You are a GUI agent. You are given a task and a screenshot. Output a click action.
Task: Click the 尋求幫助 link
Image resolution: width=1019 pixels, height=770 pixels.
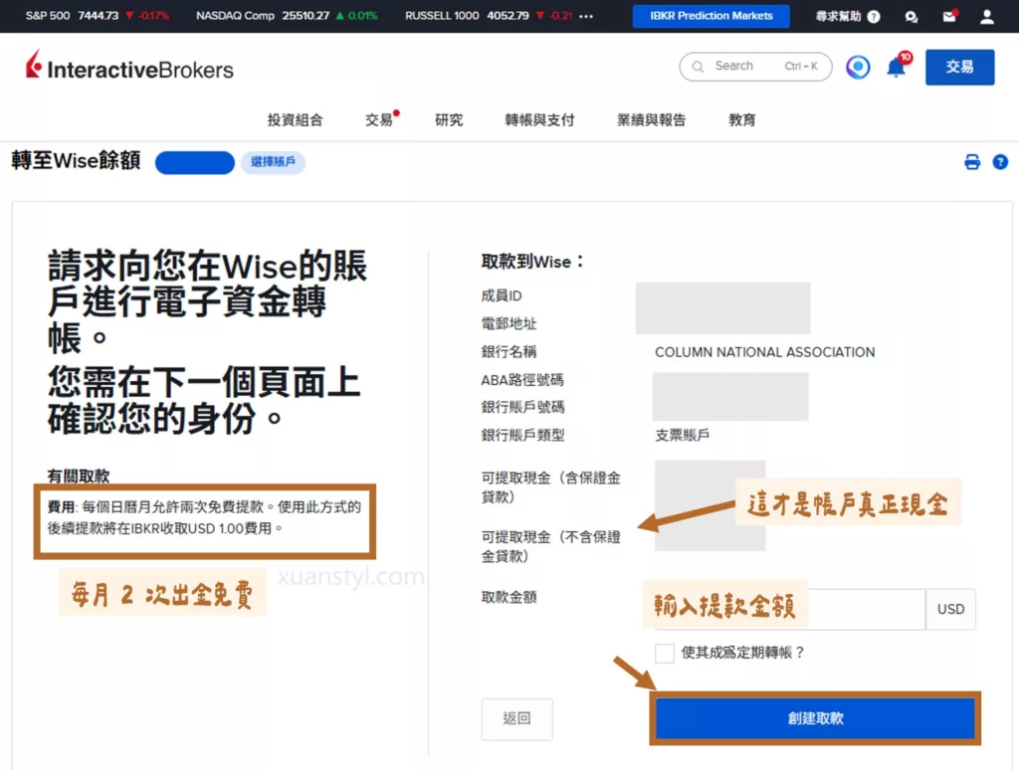pos(838,16)
